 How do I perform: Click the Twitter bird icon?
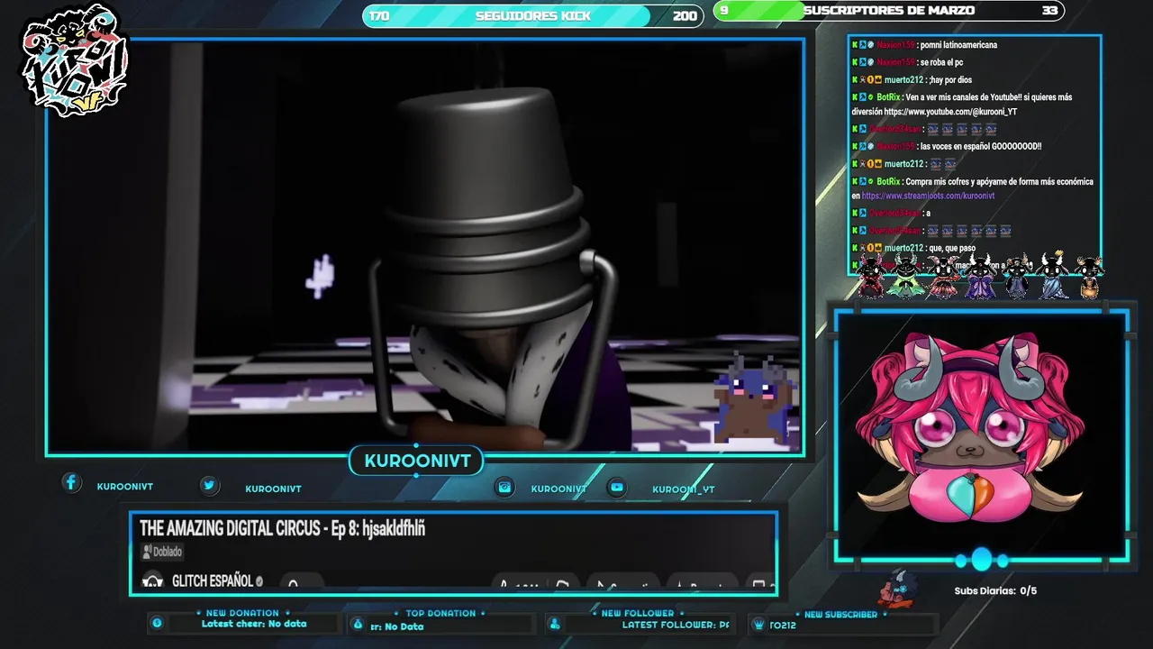[x=209, y=486]
